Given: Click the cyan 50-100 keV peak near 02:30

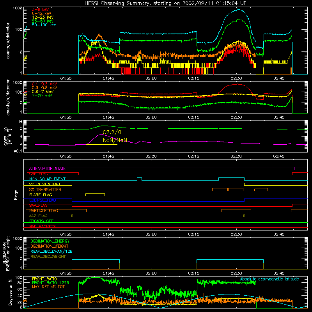Looking at the screenshot, I should [237, 9].
